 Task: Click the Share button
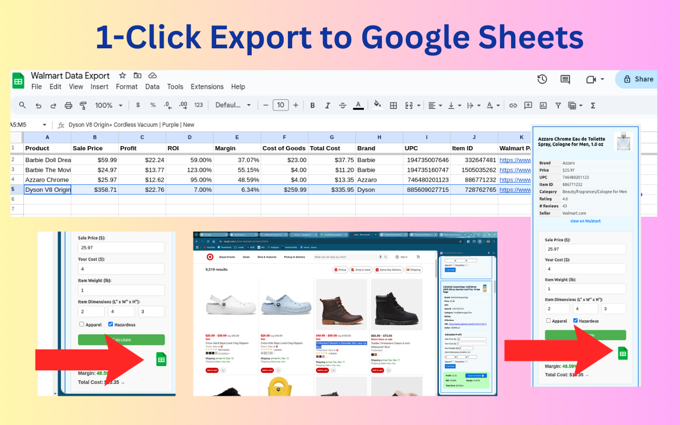coord(637,79)
